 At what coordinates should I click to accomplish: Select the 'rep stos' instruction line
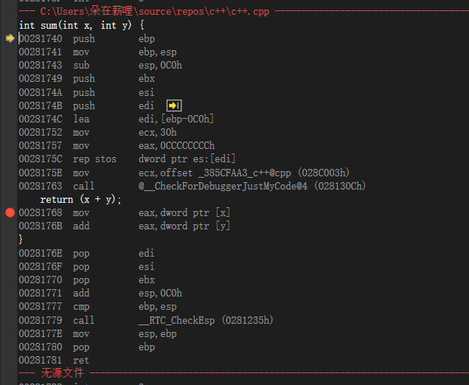[94, 159]
